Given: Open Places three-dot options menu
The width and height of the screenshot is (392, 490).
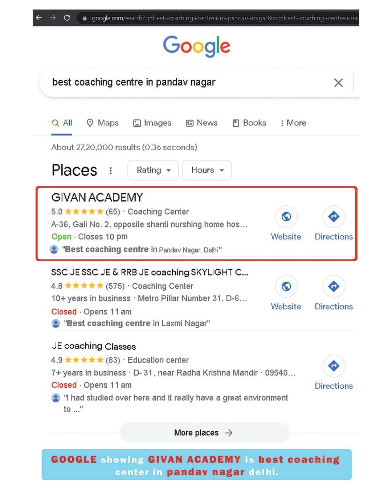Looking at the screenshot, I should point(111,170).
